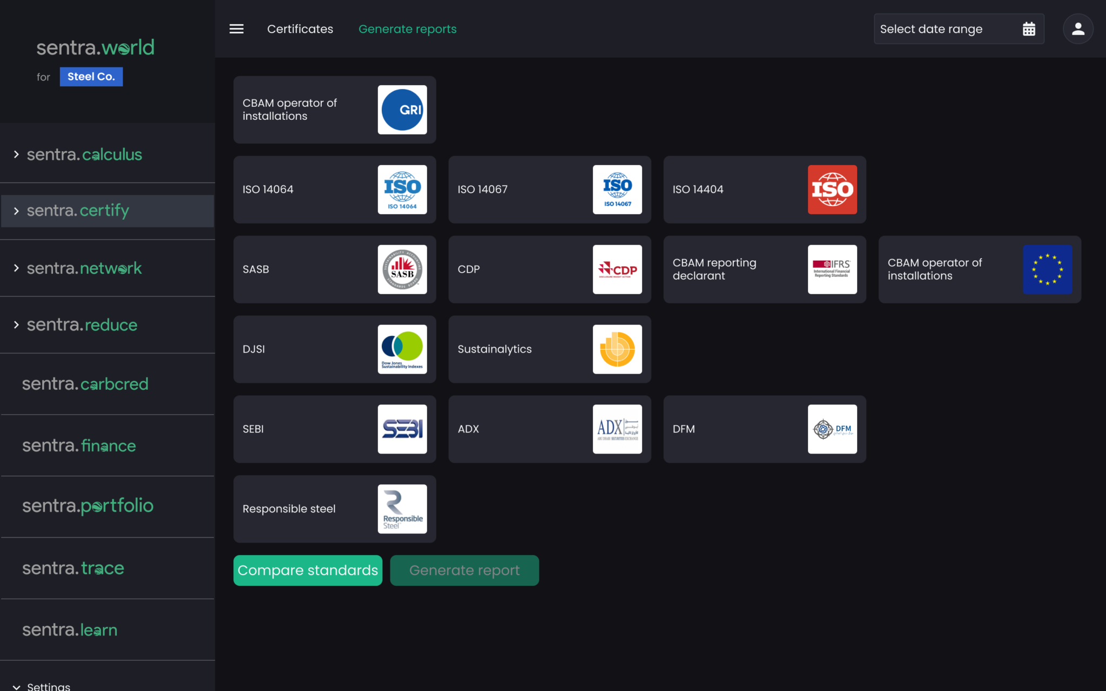This screenshot has width=1106, height=691.
Task: Click the user profile avatar icon
Action: (x=1078, y=29)
